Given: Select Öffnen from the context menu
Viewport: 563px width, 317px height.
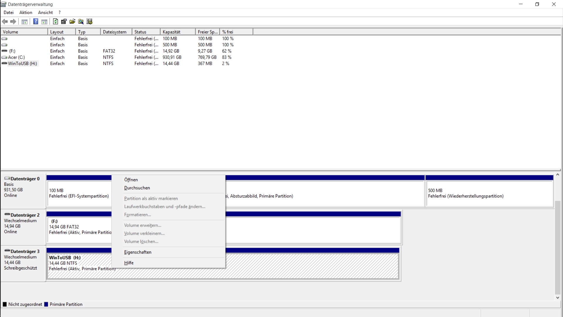Looking at the screenshot, I should click(x=131, y=180).
